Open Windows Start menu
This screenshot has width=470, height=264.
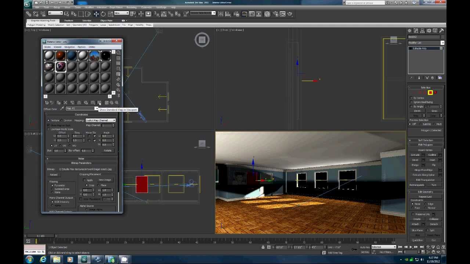point(29,260)
